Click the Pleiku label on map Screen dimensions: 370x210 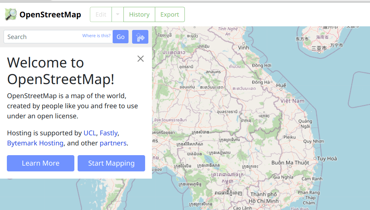(289, 137)
